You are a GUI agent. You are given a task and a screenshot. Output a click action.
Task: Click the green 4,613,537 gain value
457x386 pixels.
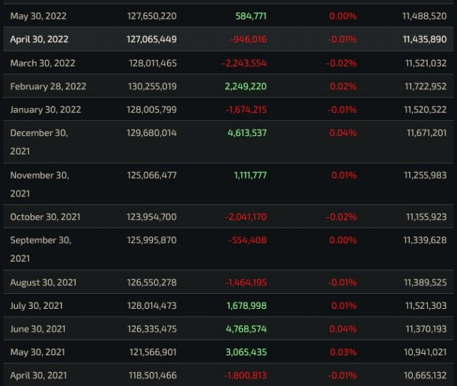(246, 133)
